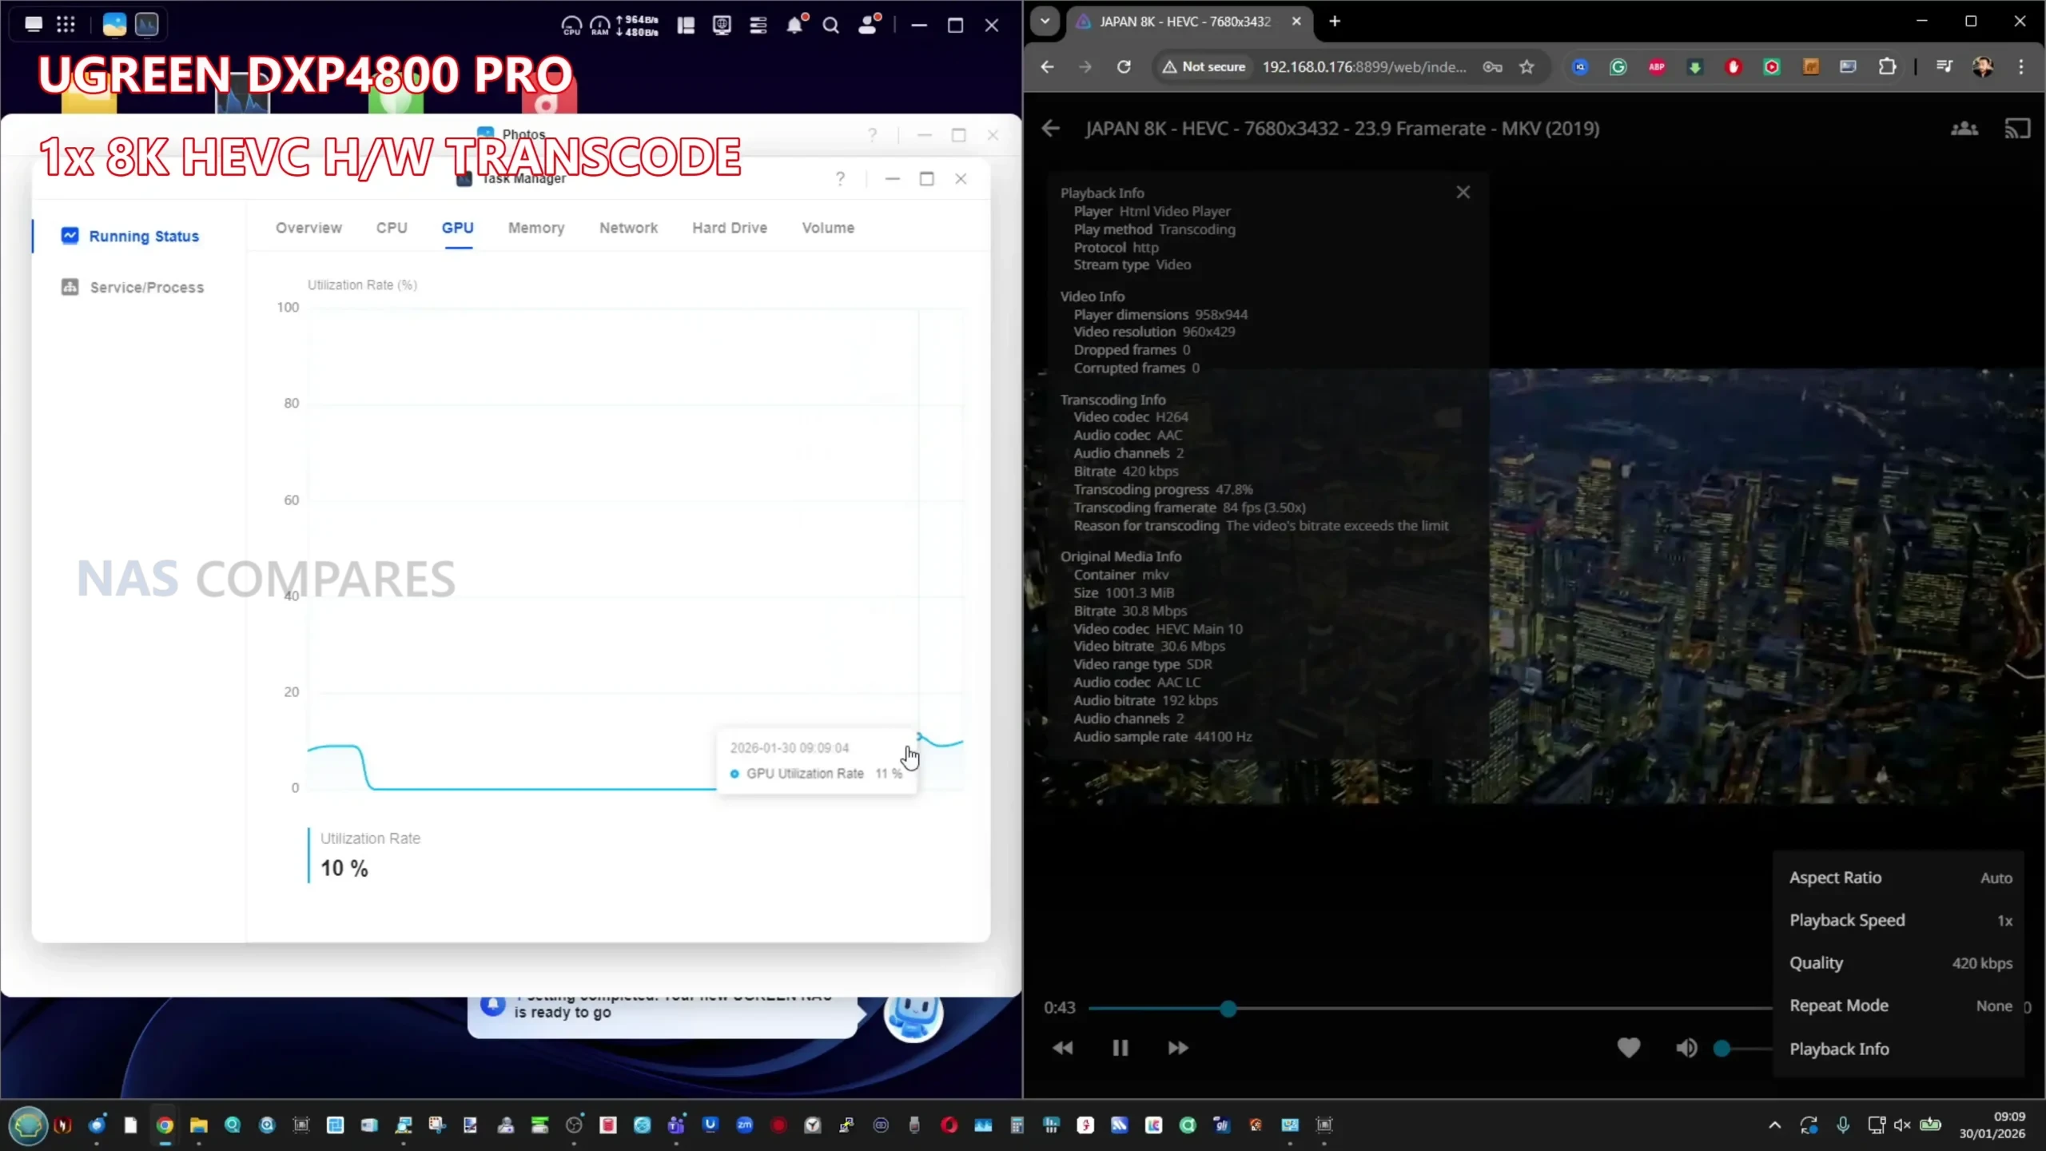Image resolution: width=2046 pixels, height=1151 pixels.
Task: Open the notification bell in UGREEN toolbar
Action: click(x=794, y=26)
